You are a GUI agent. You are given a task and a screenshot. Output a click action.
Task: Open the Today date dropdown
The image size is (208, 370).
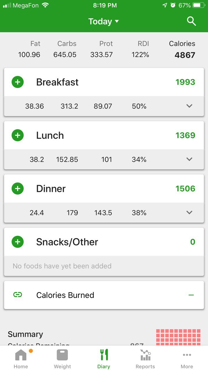click(103, 21)
